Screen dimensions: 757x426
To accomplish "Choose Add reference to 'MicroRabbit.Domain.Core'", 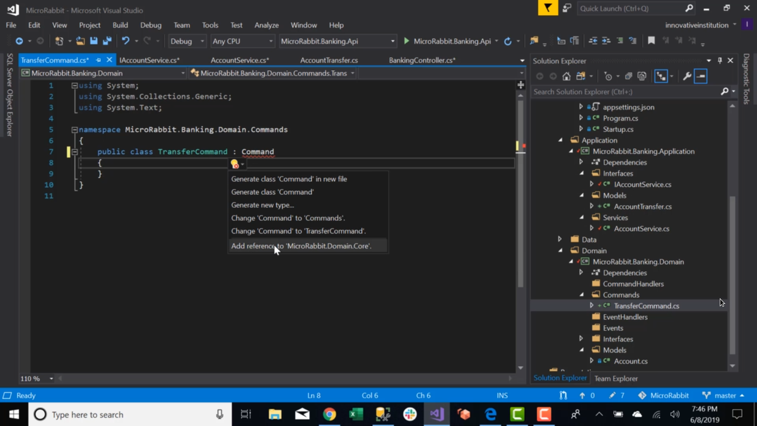I will 308,246.
